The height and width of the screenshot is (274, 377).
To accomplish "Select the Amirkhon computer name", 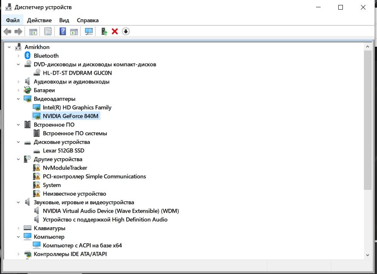I will point(37,47).
